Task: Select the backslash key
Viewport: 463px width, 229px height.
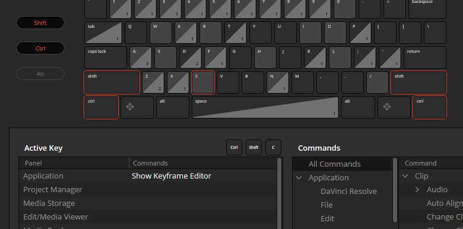Action: [x=435, y=33]
